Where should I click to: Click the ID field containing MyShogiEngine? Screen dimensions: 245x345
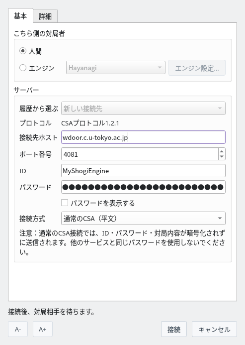(x=143, y=171)
